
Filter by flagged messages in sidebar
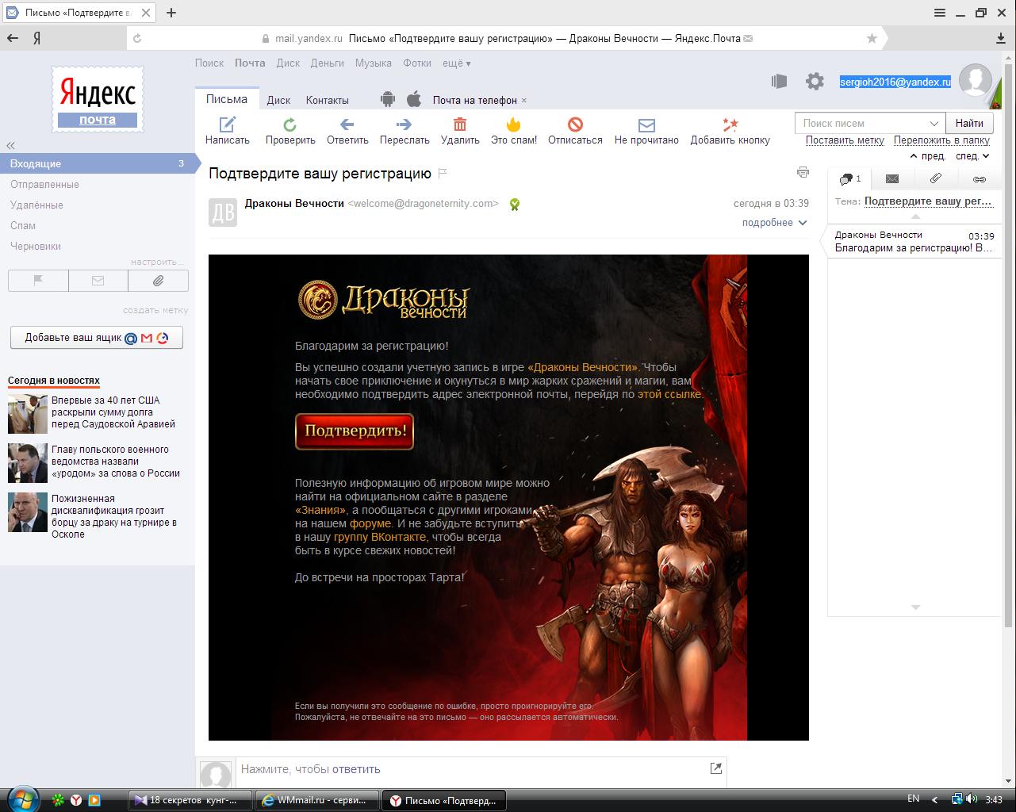click(x=38, y=281)
